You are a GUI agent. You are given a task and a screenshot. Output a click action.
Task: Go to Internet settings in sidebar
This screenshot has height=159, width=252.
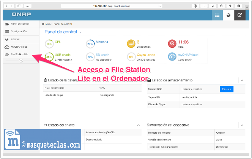[x=15, y=39]
